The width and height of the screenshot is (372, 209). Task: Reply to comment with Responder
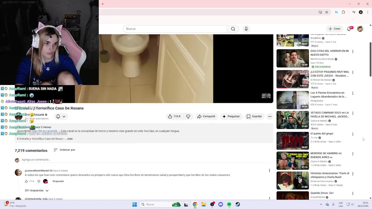[58, 181]
